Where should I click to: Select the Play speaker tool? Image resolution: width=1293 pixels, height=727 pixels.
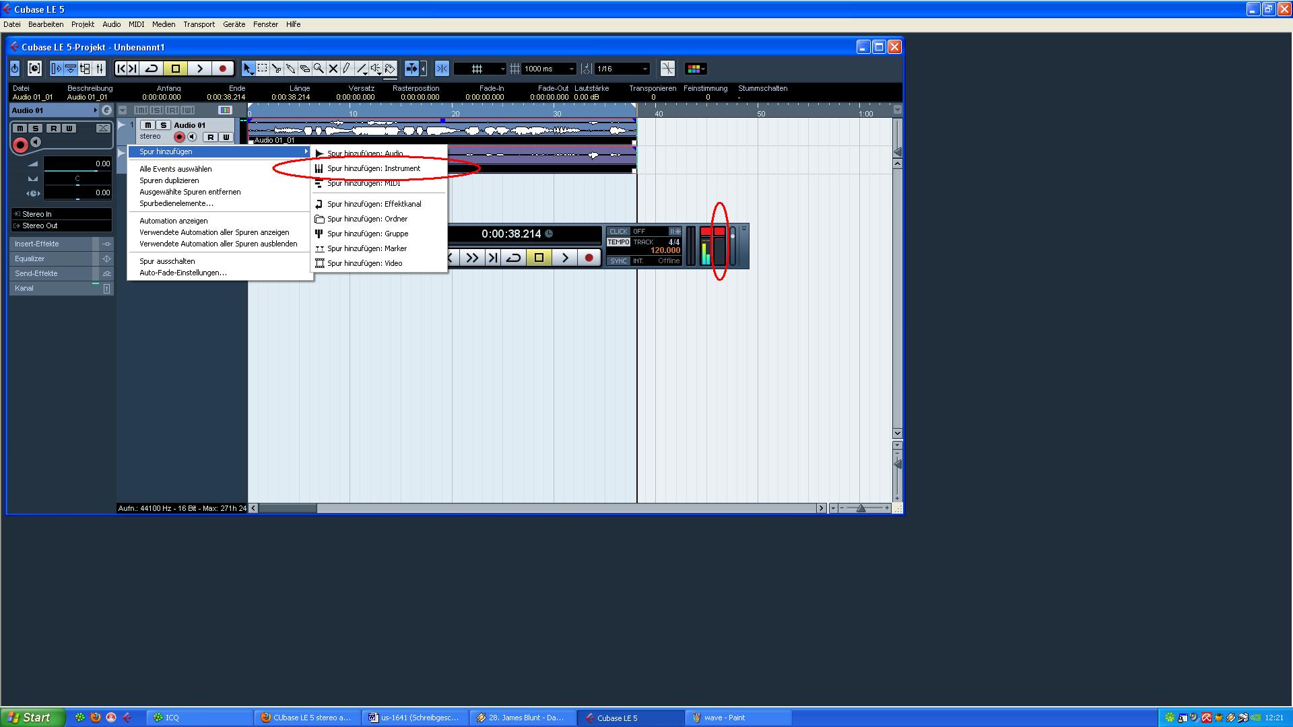[x=376, y=69]
